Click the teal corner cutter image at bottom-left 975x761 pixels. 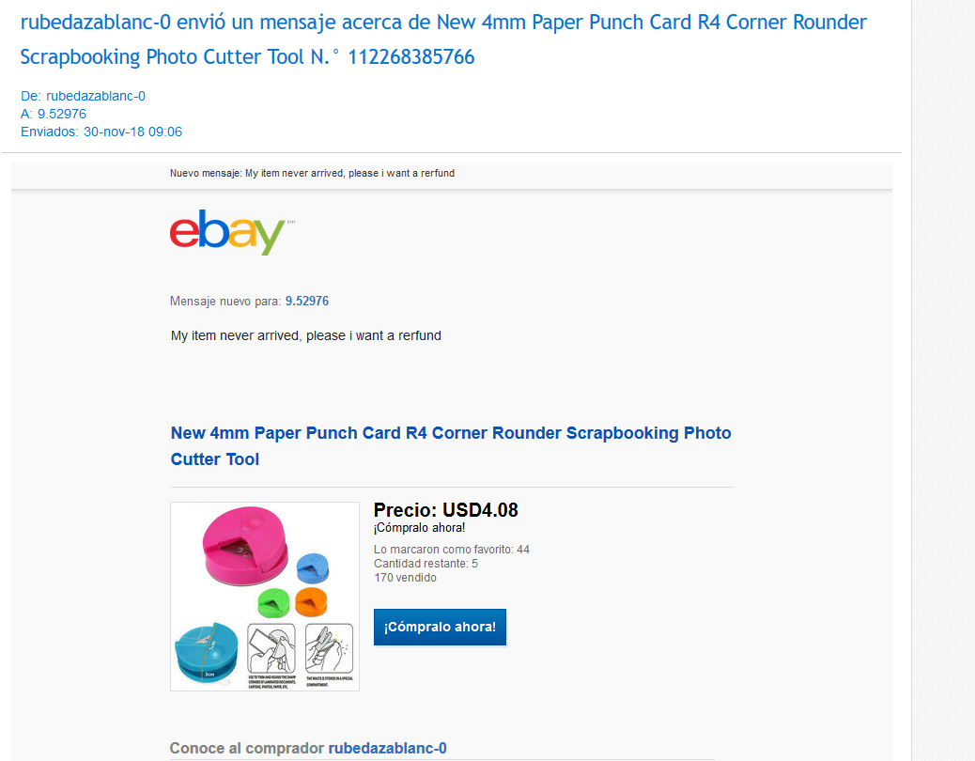click(207, 652)
